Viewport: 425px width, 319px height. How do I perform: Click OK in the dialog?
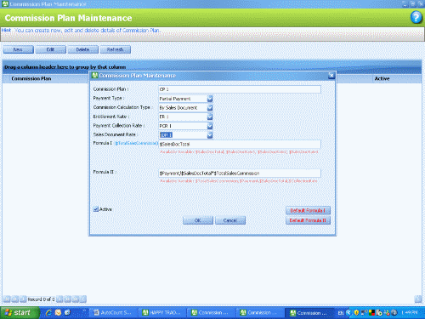pos(198,220)
